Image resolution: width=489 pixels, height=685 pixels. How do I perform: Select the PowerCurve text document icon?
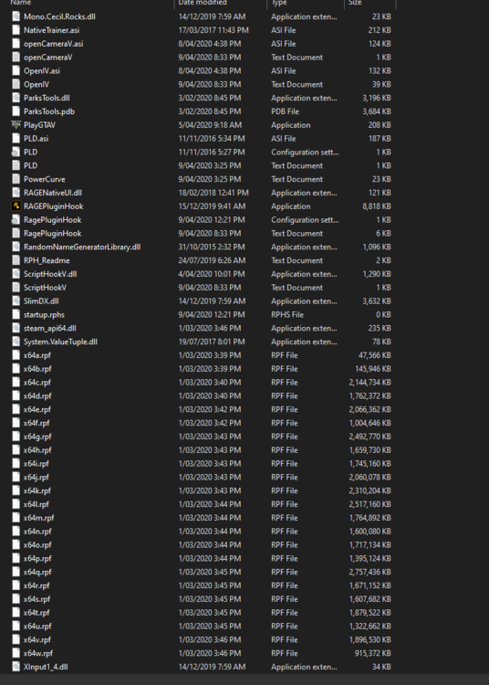[x=16, y=179]
